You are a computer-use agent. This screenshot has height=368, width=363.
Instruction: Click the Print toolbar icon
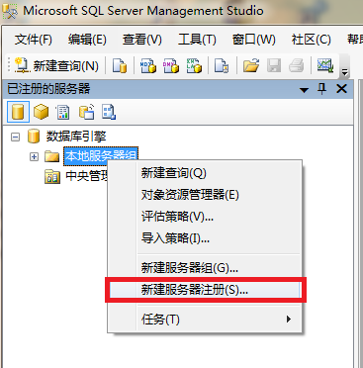[x=296, y=65]
